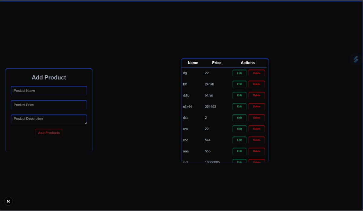Select the price value 2 in dss row
The image size is (363, 211).
(206, 118)
